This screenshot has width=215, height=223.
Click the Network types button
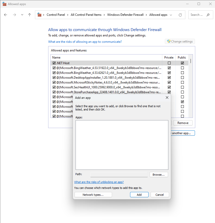[93, 195]
